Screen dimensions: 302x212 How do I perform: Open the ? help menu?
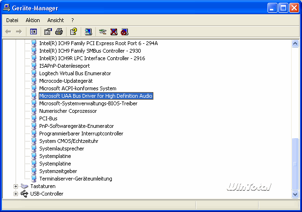(x=72, y=20)
